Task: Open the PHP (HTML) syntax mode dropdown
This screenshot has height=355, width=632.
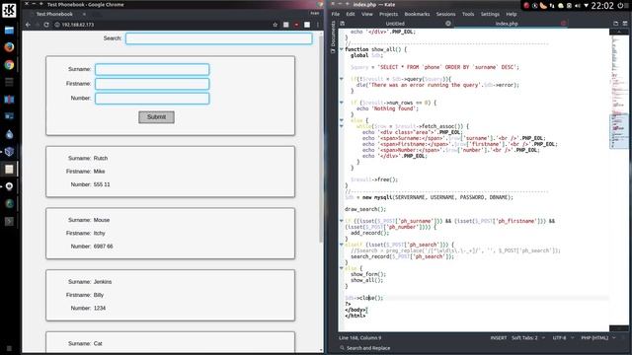Action: pyautogui.click(x=598, y=337)
